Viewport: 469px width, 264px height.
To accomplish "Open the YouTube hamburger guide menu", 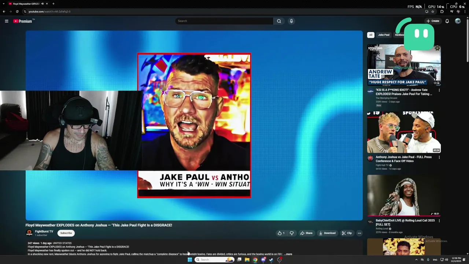I will (x=7, y=21).
